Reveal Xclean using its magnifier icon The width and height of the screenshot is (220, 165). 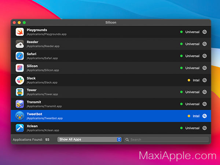coord(205,128)
